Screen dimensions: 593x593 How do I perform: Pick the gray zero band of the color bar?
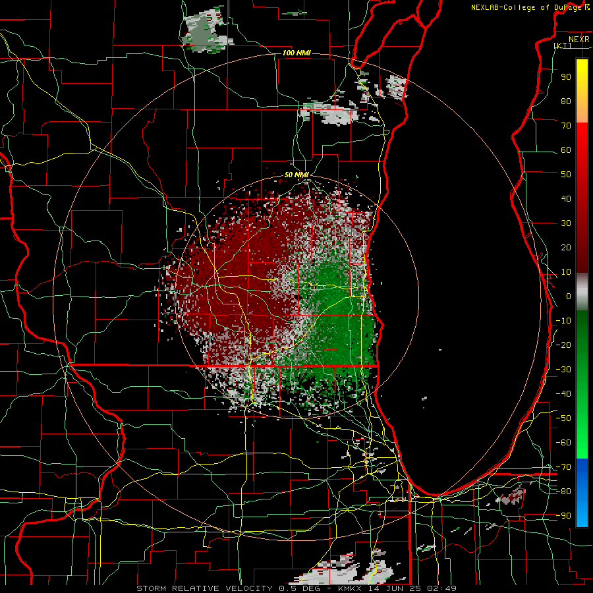point(582,292)
